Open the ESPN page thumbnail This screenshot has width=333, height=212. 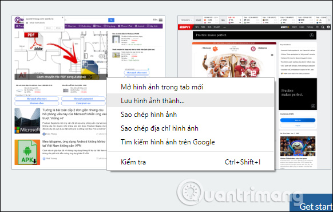(x=254, y=92)
